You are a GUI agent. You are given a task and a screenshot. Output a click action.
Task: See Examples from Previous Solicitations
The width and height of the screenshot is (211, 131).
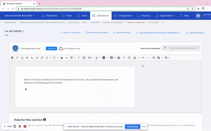pyautogui.click(x=158, y=33)
